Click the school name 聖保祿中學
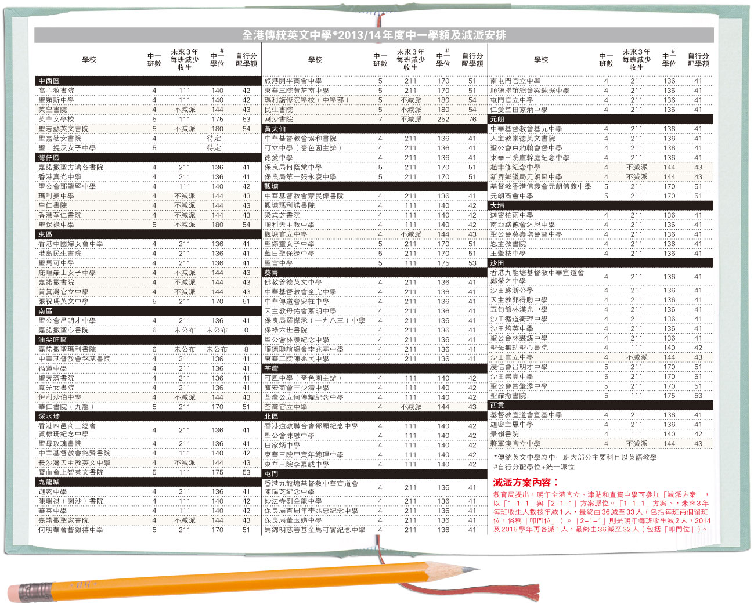Viewport: 754px width, 604px height. [56, 225]
